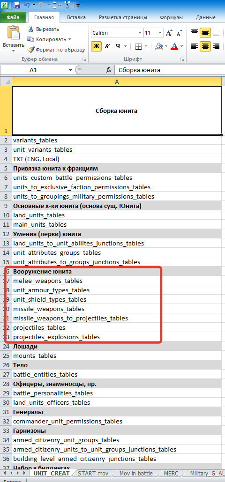Toggle italic К formatting
This screenshot has width=225, height=482.
click(107, 46)
